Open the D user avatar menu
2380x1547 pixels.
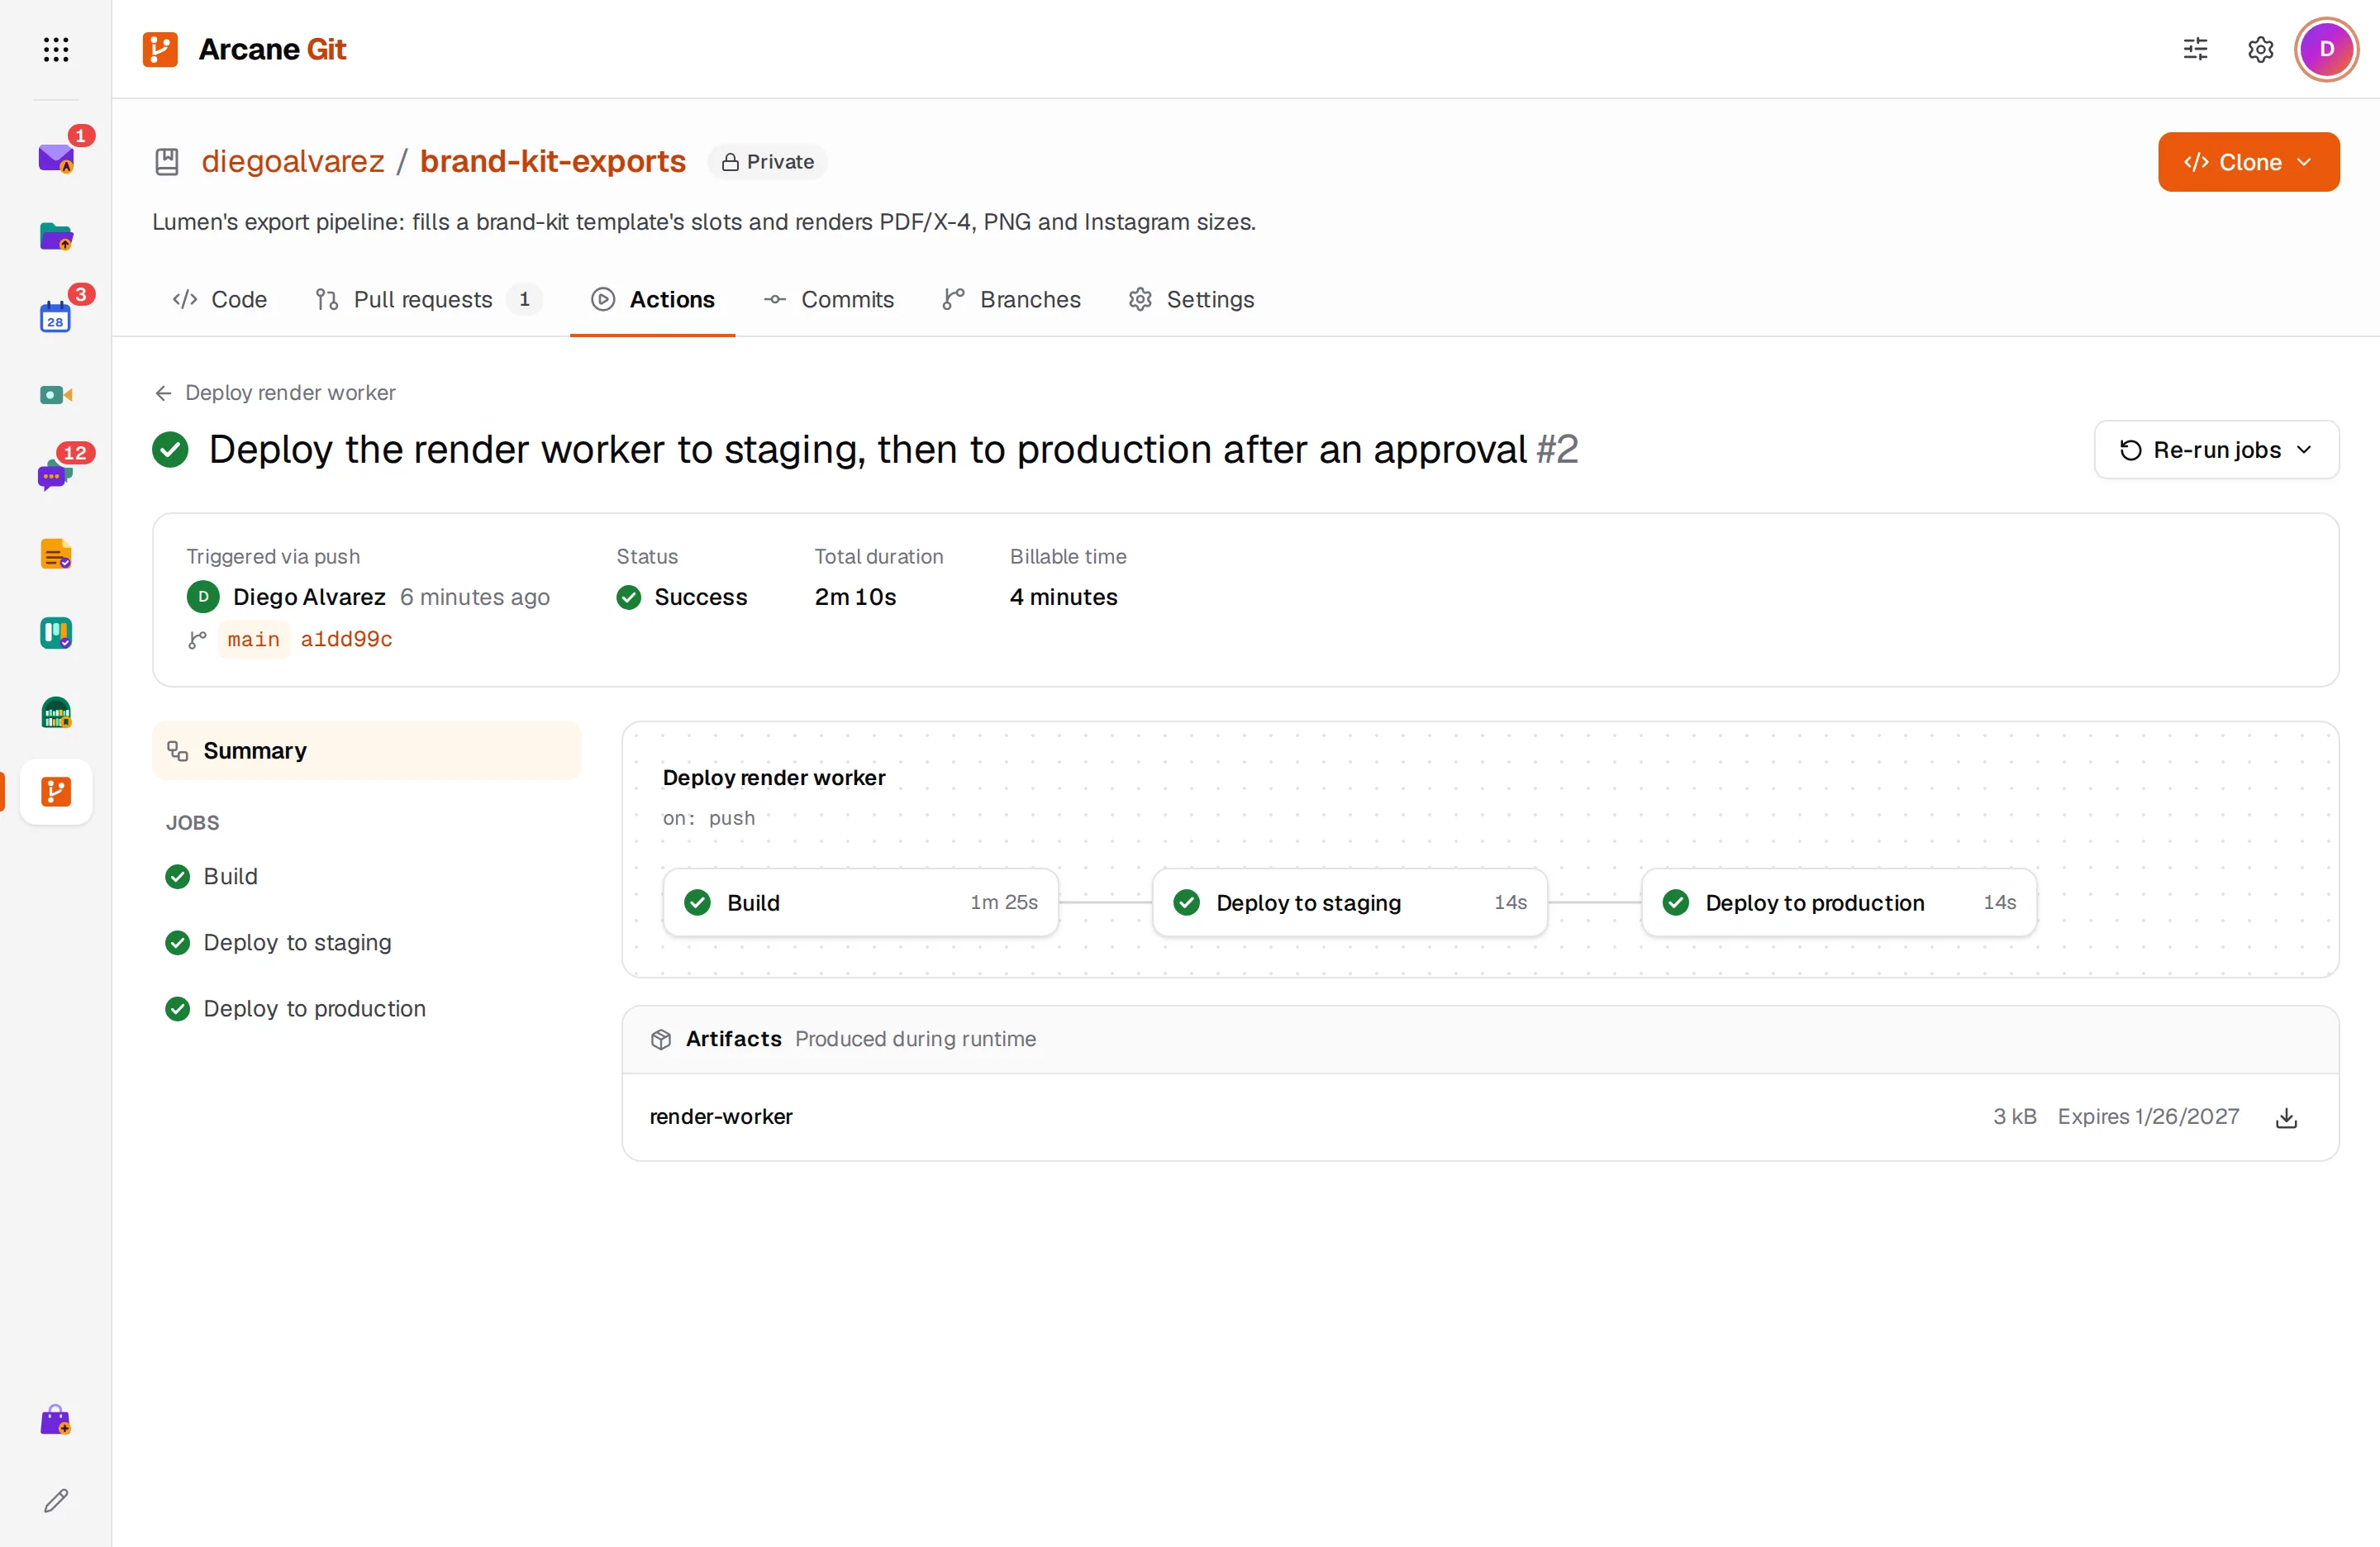[2326, 49]
